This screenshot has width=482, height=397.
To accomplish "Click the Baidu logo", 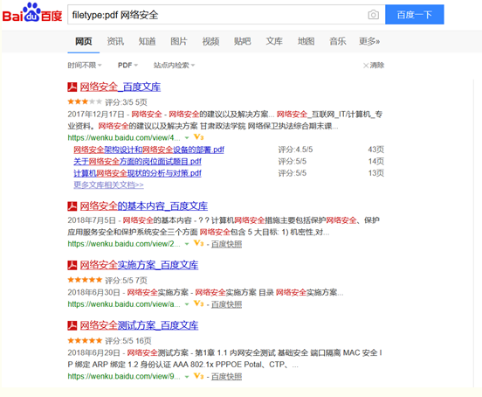I will pyautogui.click(x=32, y=13).
